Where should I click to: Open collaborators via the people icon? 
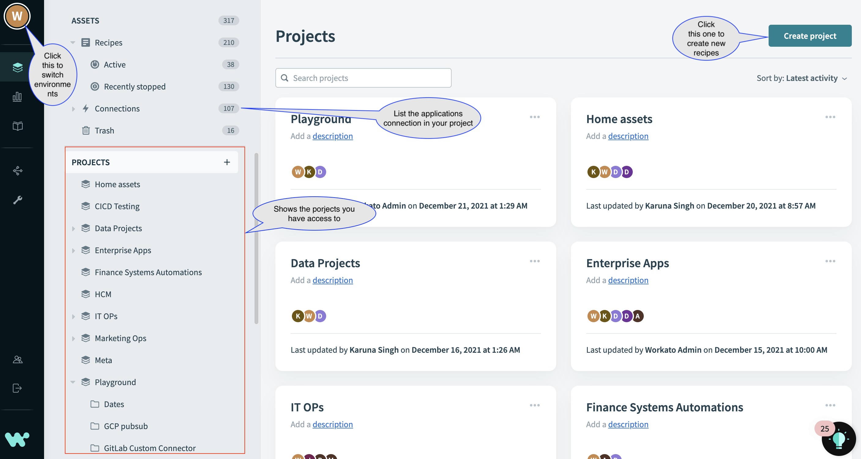(17, 359)
